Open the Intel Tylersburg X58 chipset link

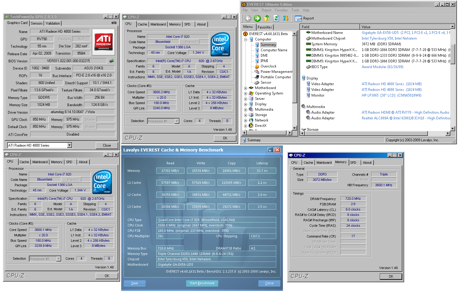pyautogui.click(x=389, y=38)
